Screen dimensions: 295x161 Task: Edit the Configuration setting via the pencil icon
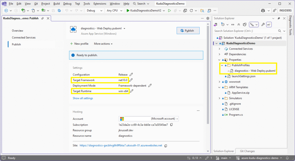131,74
